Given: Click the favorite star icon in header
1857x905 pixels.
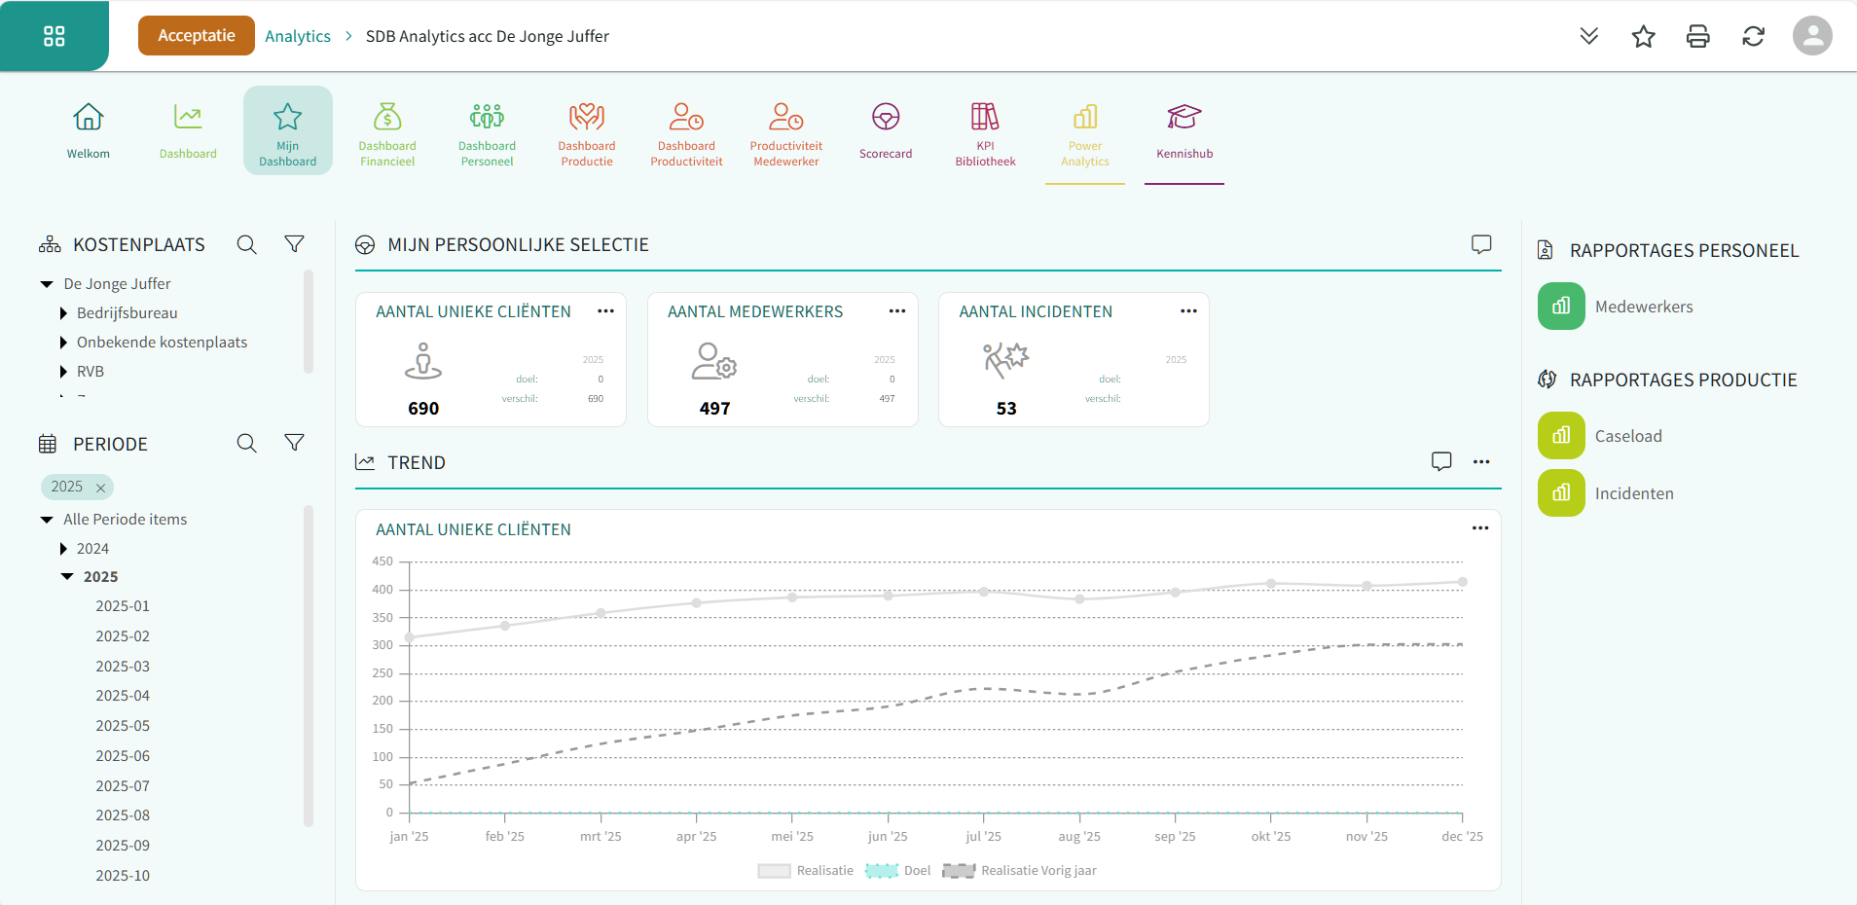Looking at the screenshot, I should 1643,36.
